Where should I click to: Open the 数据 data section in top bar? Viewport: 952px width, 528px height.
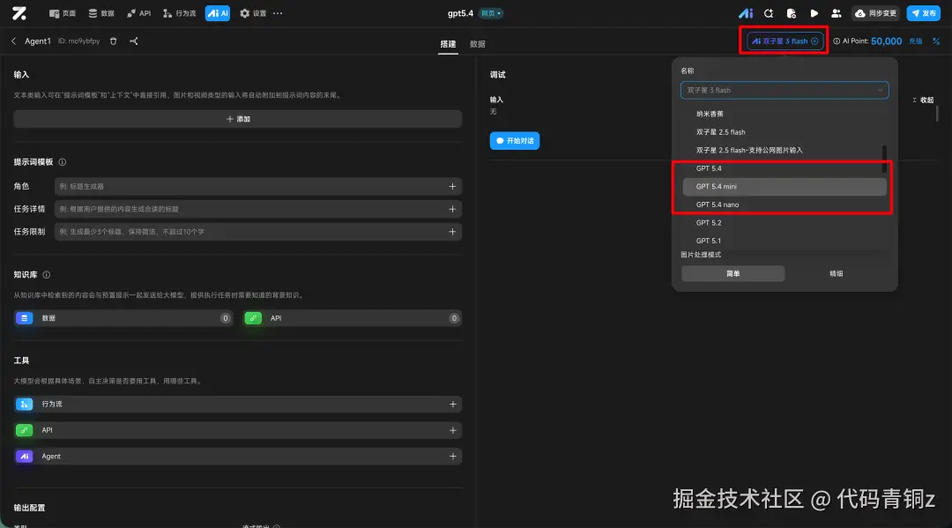pos(101,13)
